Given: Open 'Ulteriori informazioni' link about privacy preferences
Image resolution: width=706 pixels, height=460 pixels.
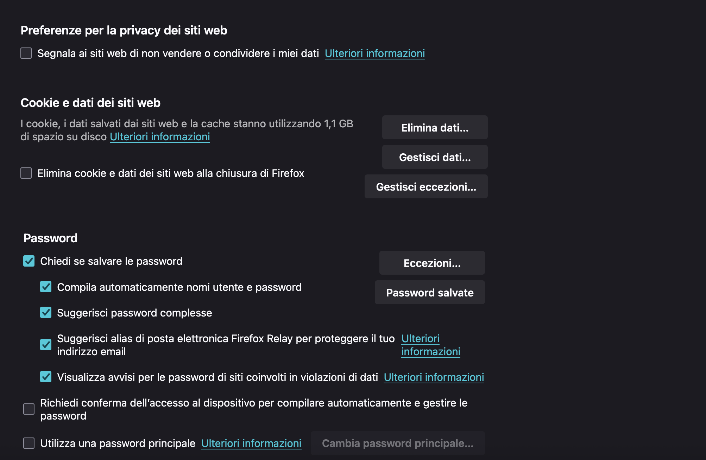Looking at the screenshot, I should click(x=375, y=53).
